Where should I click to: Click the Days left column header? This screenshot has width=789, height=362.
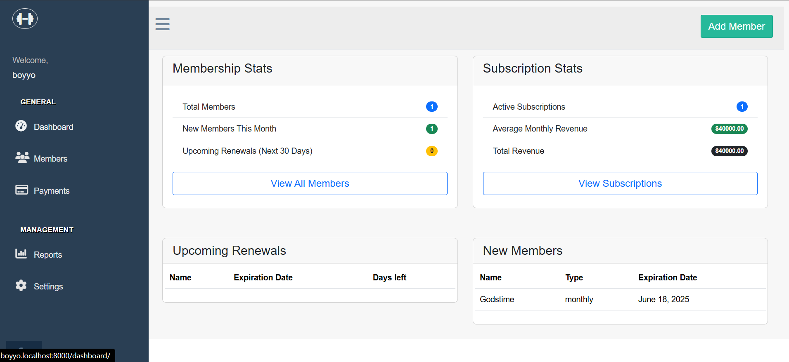[390, 277]
